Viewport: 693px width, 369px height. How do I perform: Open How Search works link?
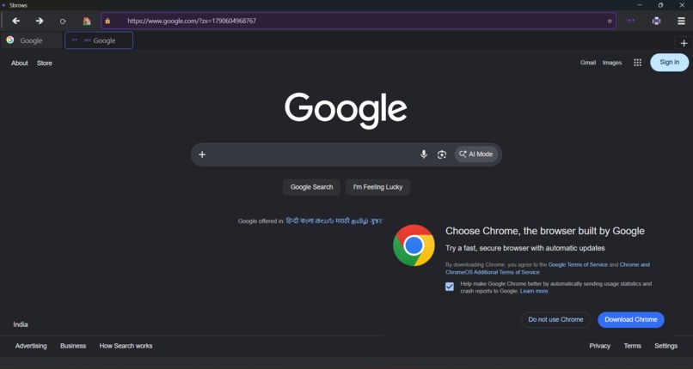click(126, 346)
